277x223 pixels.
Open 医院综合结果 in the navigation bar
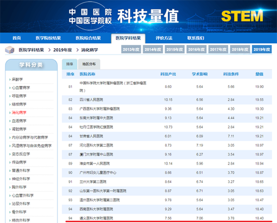coord(88,38)
